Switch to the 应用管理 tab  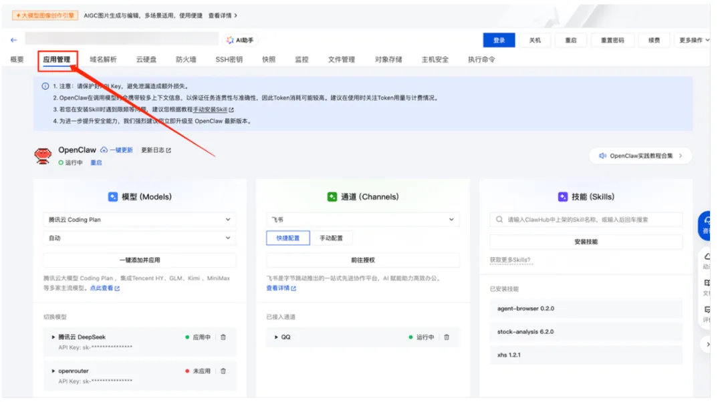pyautogui.click(x=57, y=59)
